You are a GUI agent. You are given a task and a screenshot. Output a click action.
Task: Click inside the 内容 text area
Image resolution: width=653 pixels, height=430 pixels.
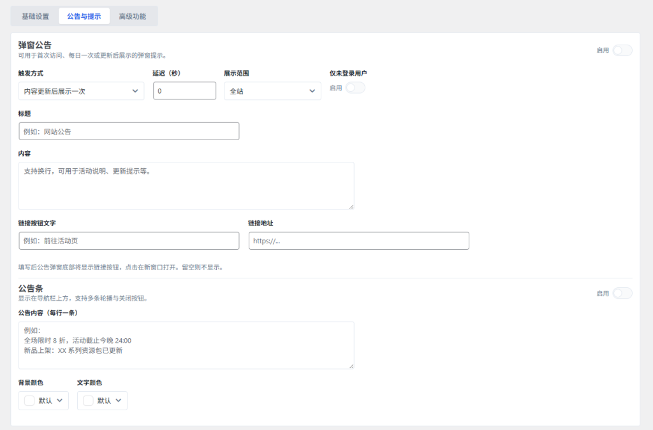(186, 185)
